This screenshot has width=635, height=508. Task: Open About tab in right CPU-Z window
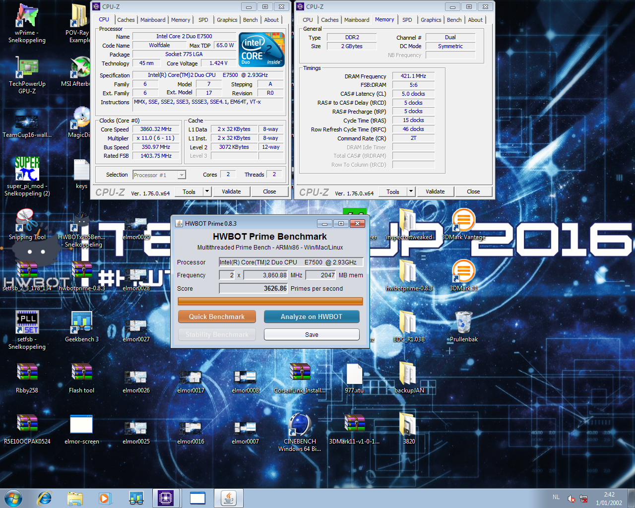(475, 20)
